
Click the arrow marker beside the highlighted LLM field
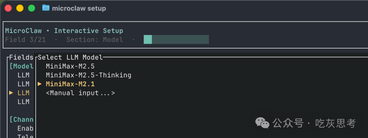tap(11, 93)
